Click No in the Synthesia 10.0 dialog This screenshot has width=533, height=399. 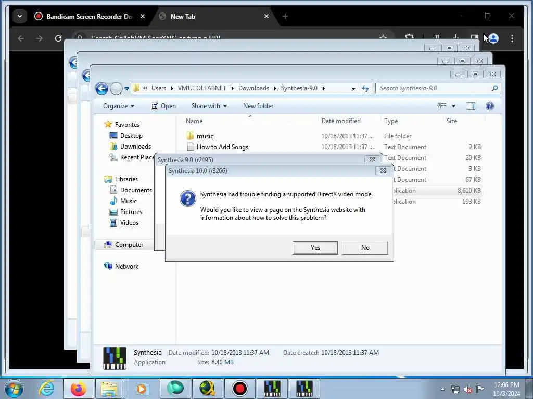click(365, 248)
